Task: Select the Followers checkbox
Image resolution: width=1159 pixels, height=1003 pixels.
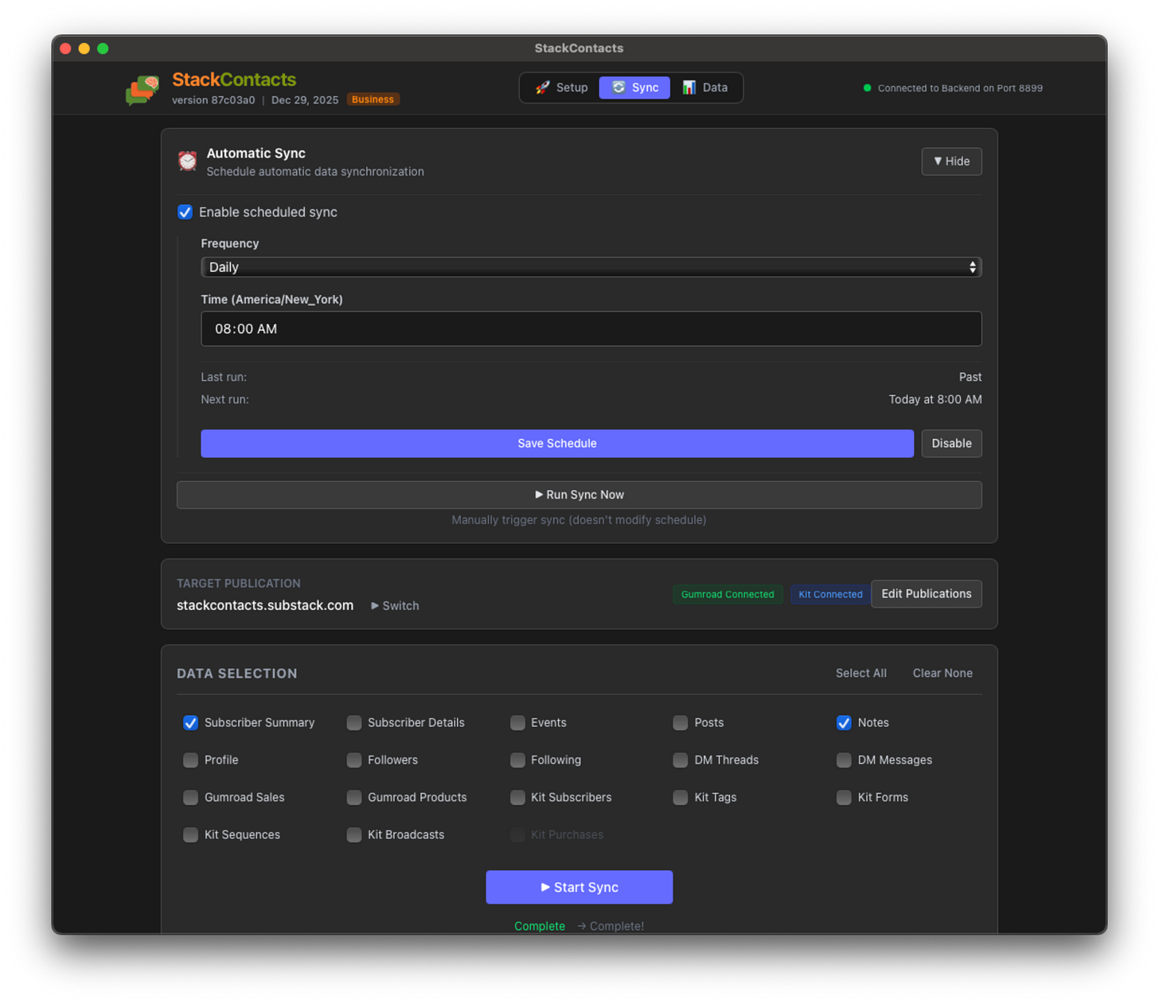Action: (354, 760)
